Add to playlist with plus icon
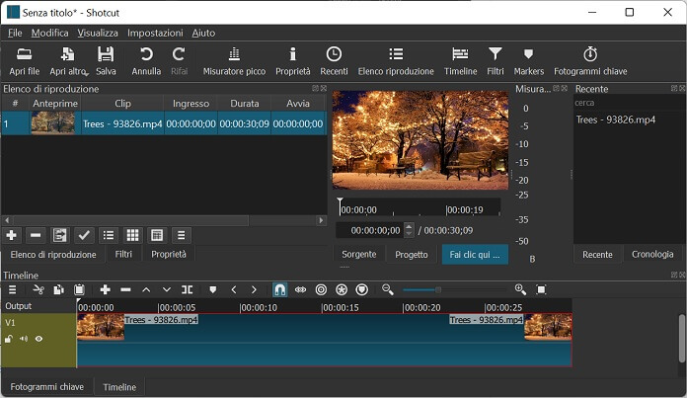The image size is (687, 398). [12, 235]
